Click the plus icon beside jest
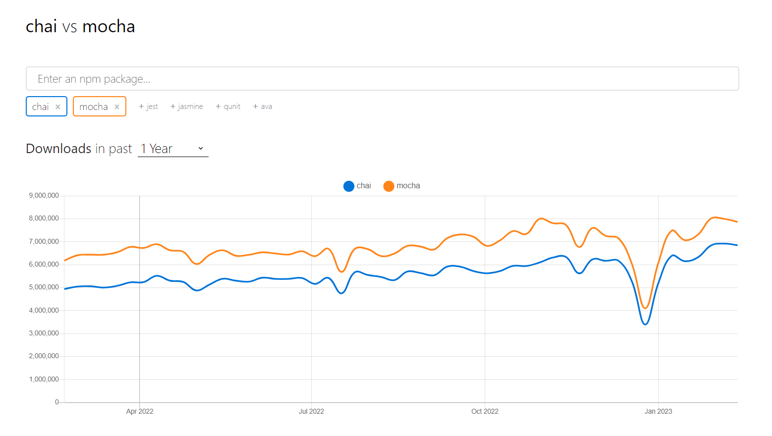 point(141,107)
